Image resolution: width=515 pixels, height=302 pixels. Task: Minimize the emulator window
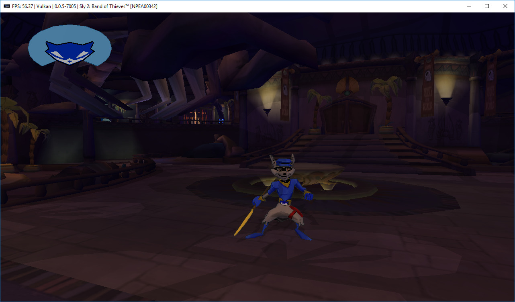(468, 6)
